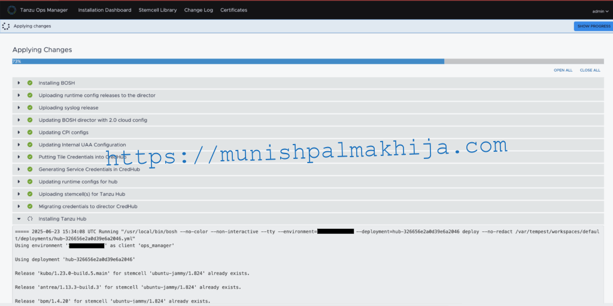Expand the Uploading syslog release step

point(19,108)
